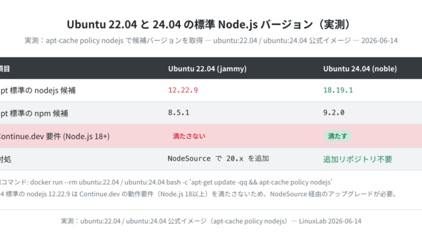Select the npm version value 8.5.1
Screen dimensions: 422x237
coord(179,113)
